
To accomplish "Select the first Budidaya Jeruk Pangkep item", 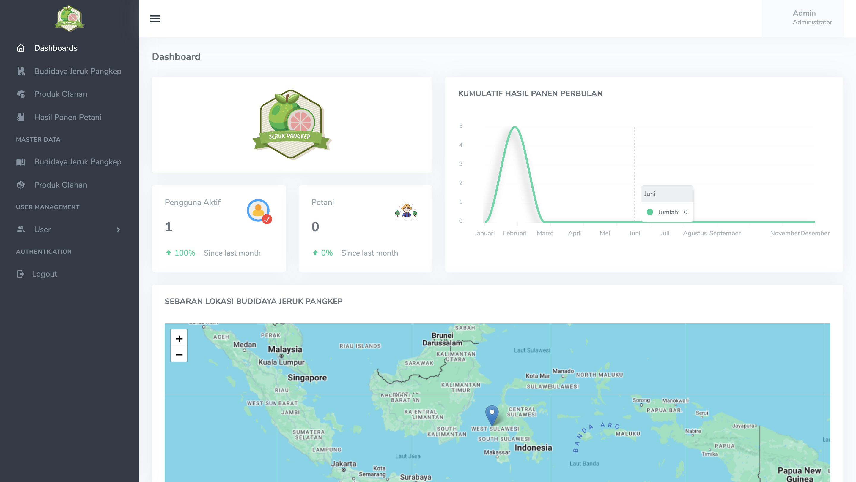I will [x=77, y=71].
